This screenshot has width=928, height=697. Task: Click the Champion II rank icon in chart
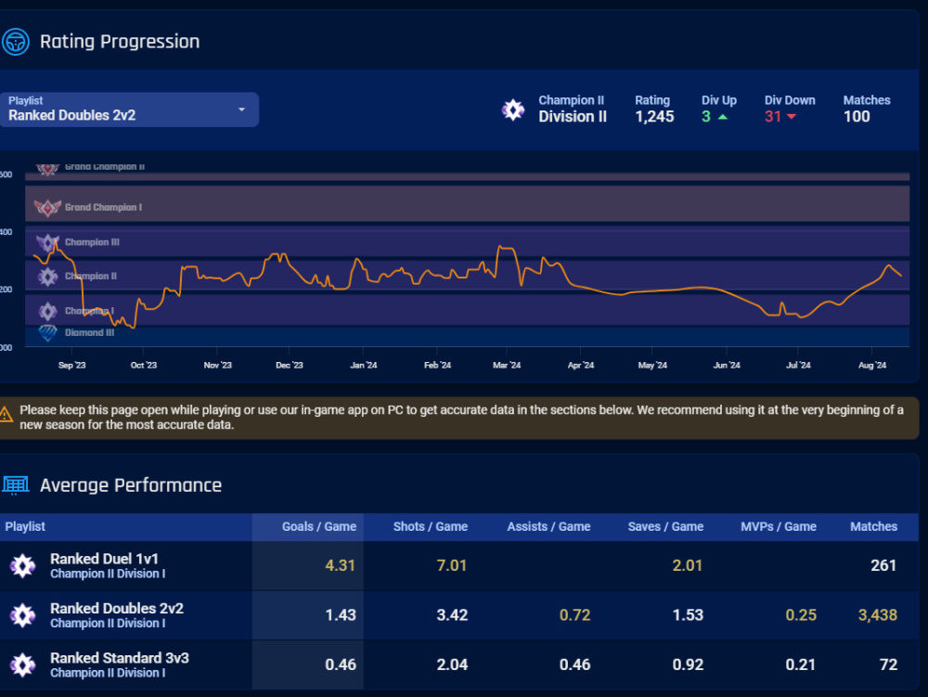(x=47, y=277)
